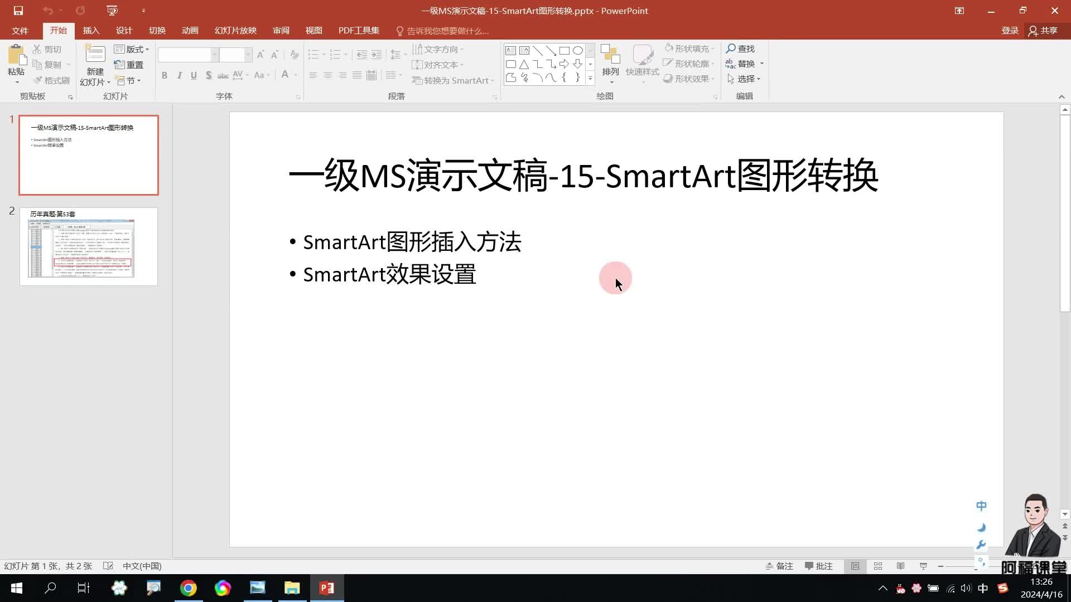Toggle Bold formatting
Screen dimensions: 1071x602
(165, 75)
